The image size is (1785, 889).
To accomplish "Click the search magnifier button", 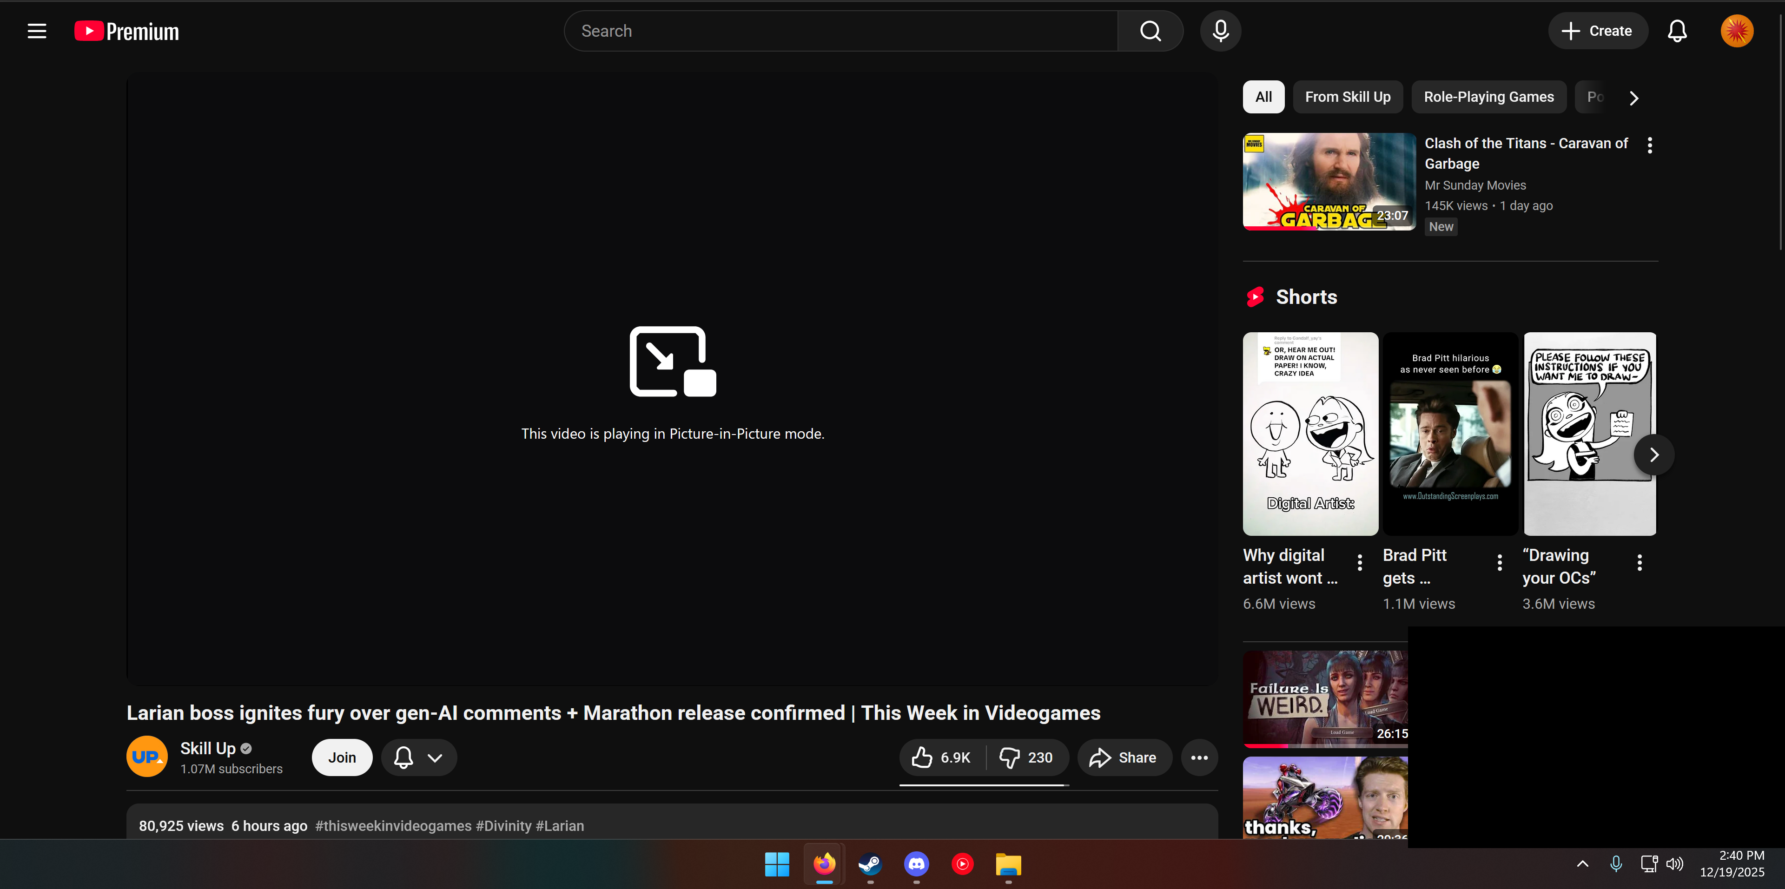I will click(1150, 31).
